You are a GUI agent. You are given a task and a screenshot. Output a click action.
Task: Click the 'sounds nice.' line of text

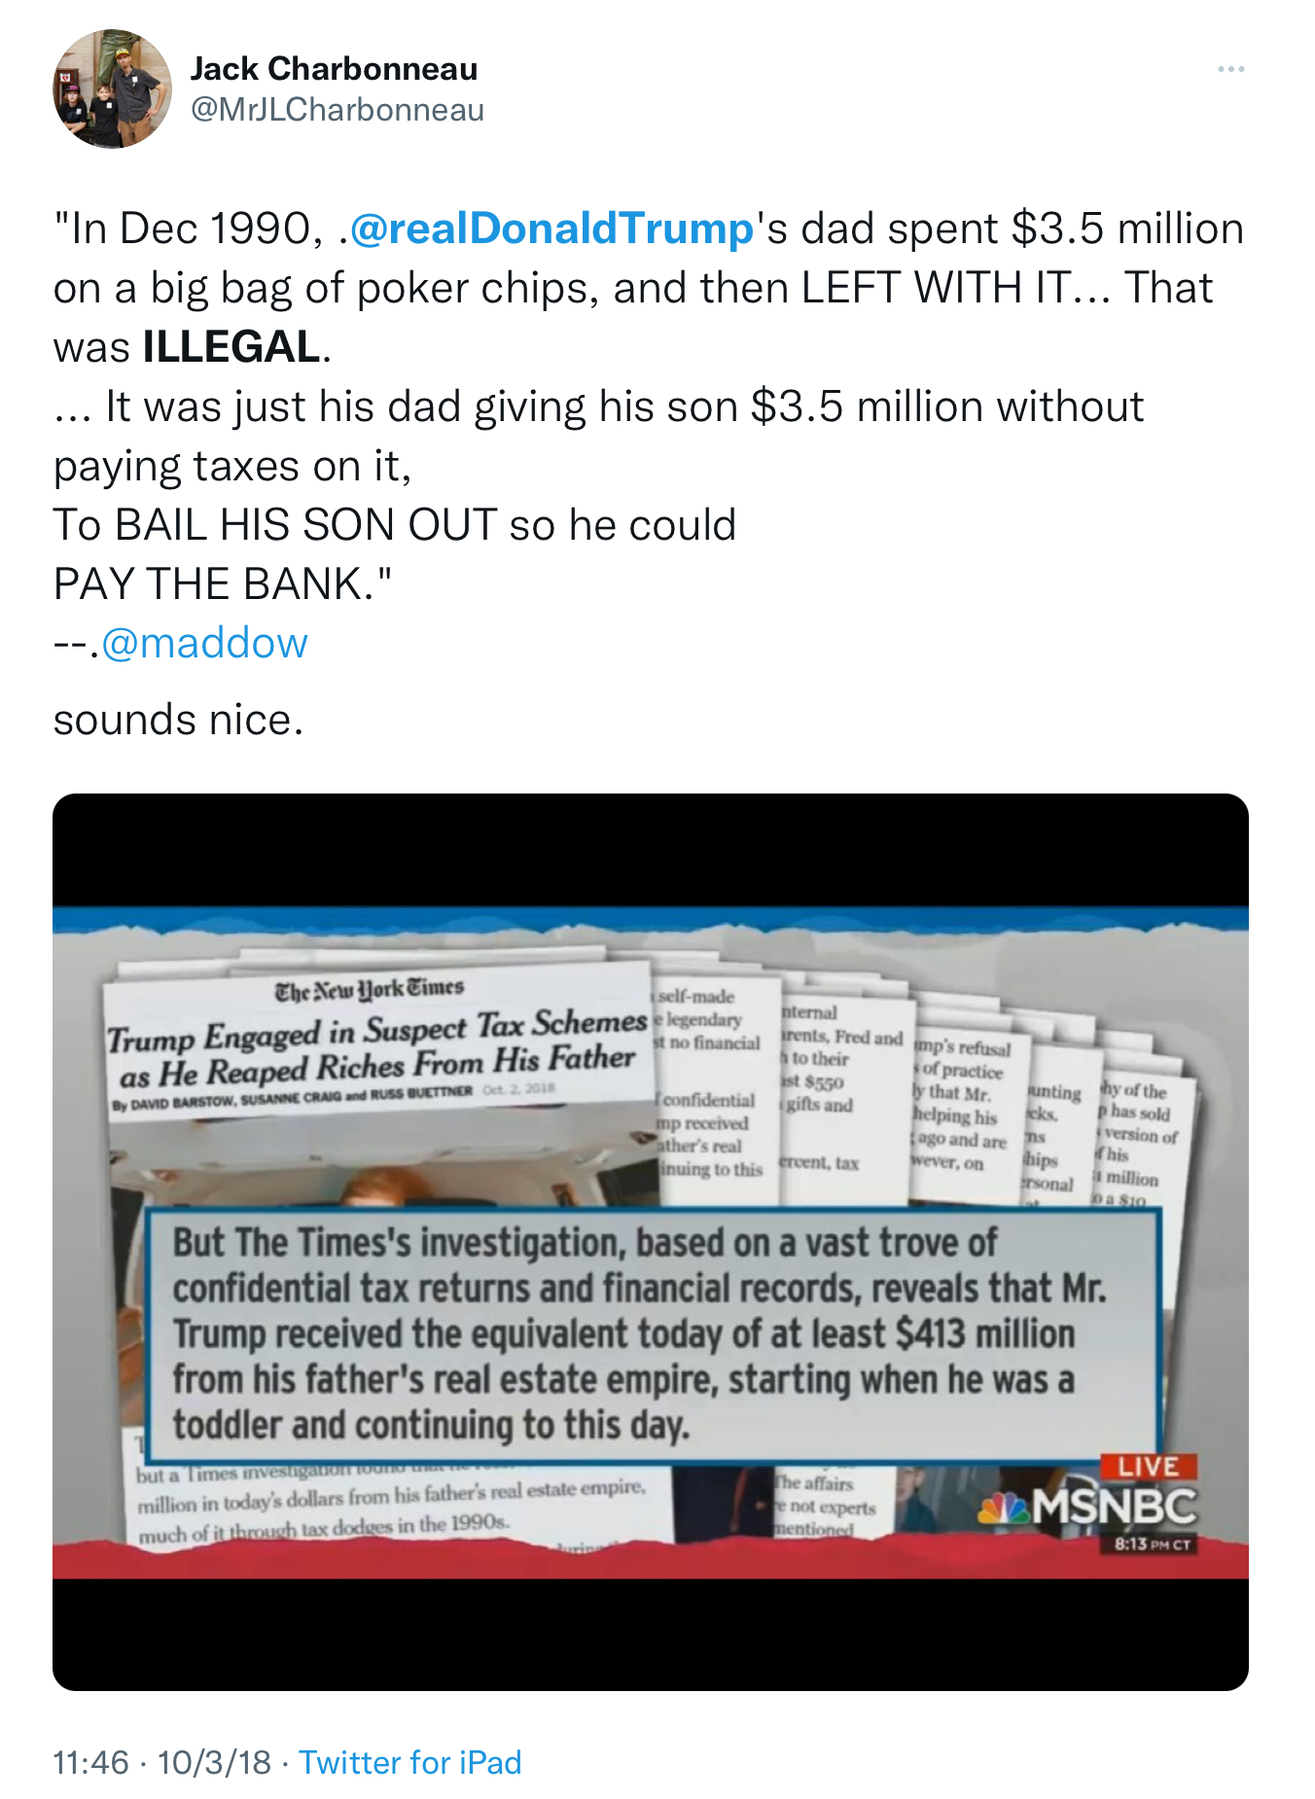coord(178,720)
